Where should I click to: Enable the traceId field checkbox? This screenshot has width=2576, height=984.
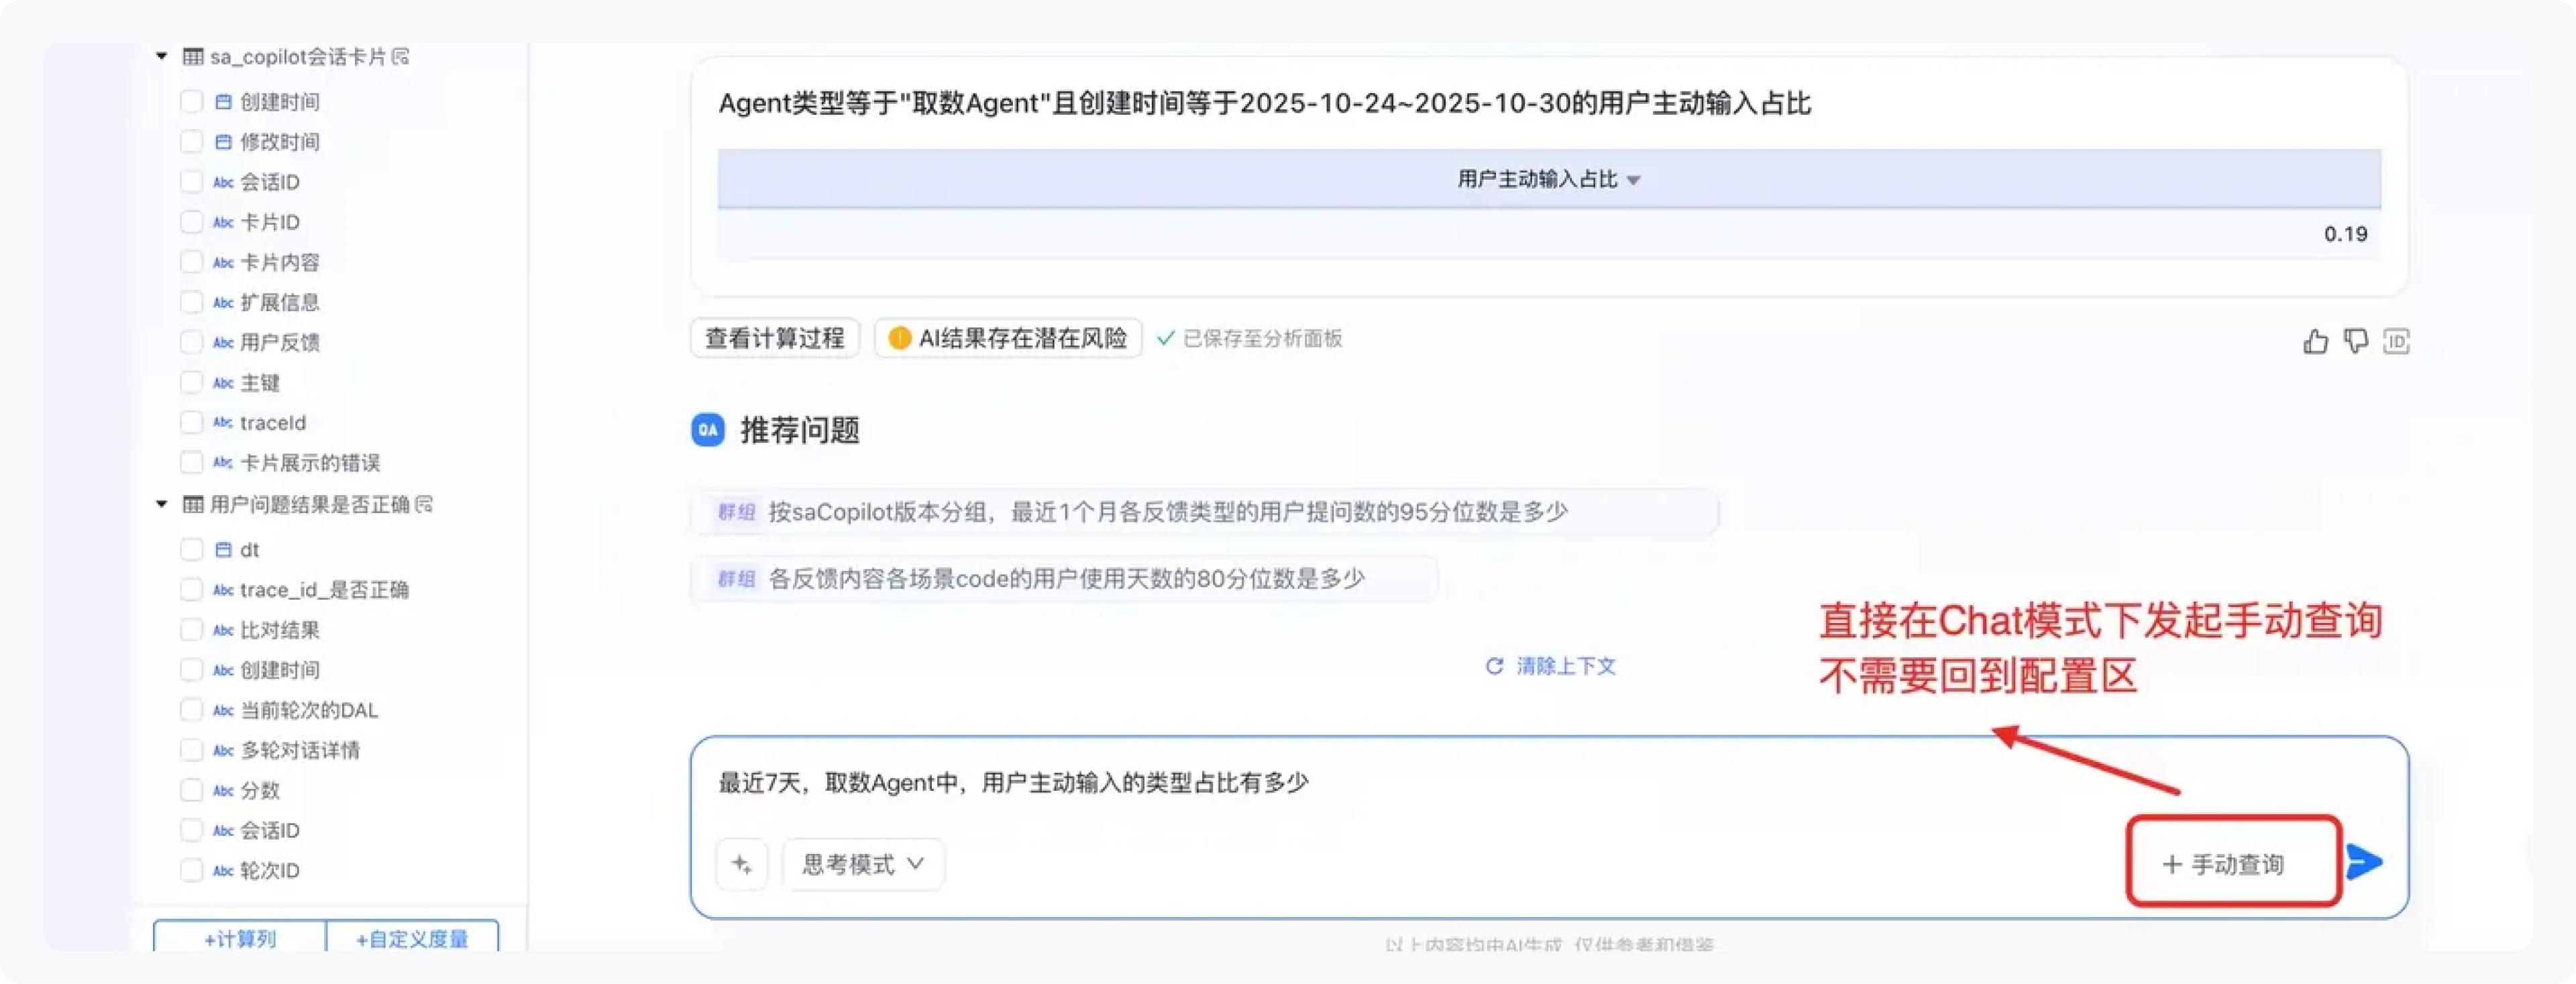(192, 422)
